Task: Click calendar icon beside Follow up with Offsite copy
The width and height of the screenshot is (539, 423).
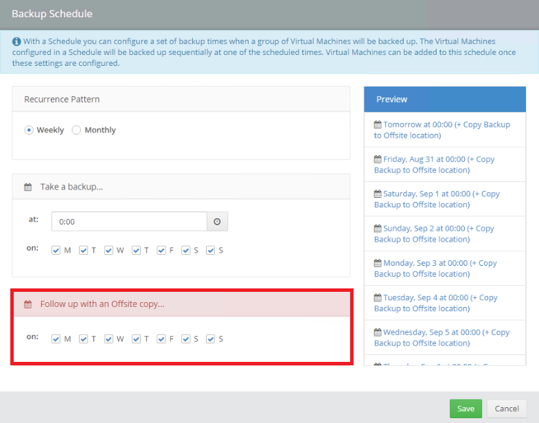Action: click(x=28, y=304)
